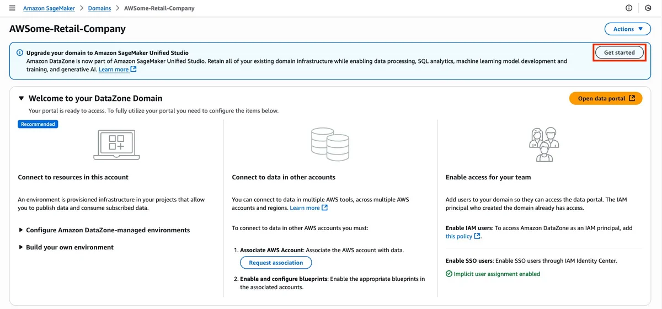
Task: Go to Amazon SageMaker breadcrumb
Action: (x=49, y=8)
